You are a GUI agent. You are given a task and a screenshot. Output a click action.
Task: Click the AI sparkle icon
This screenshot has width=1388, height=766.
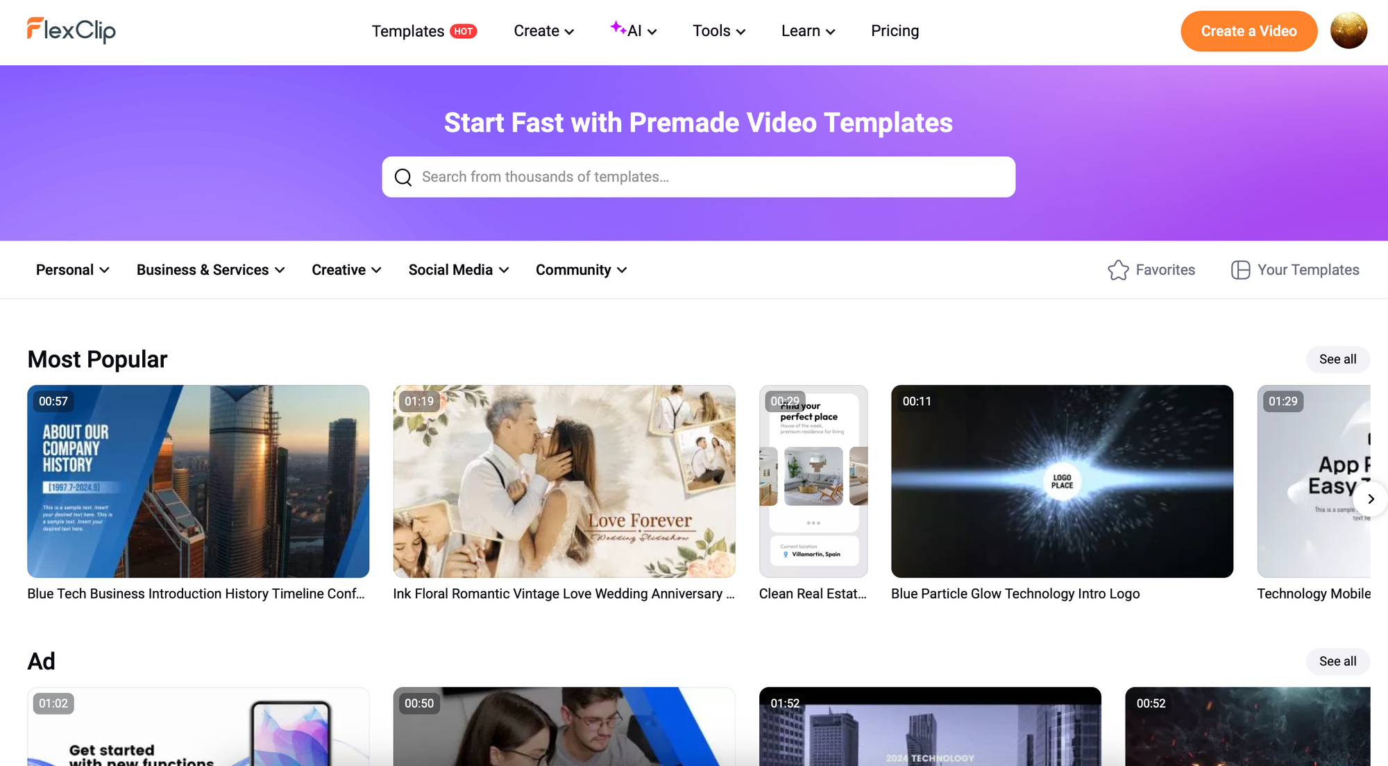point(618,28)
